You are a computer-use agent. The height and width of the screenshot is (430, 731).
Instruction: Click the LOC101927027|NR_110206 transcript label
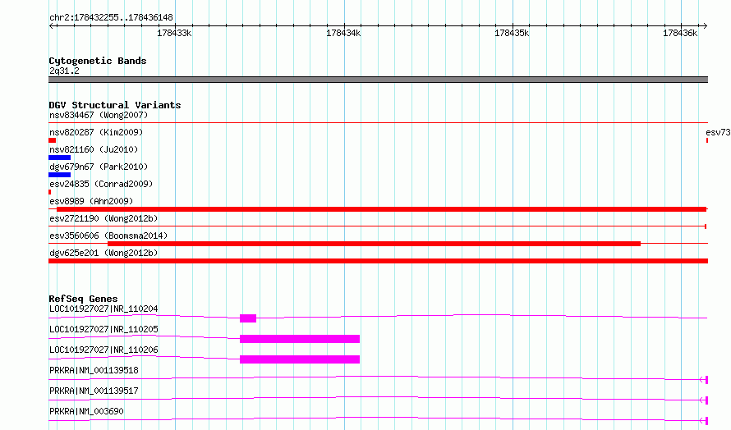click(x=103, y=350)
